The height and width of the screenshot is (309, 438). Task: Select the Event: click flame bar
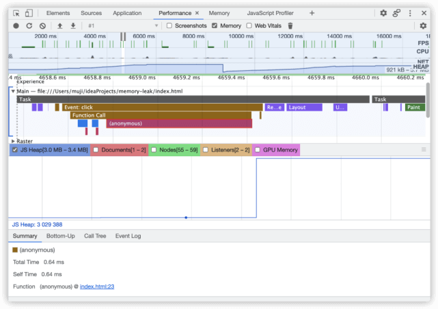pyautogui.click(x=163, y=107)
